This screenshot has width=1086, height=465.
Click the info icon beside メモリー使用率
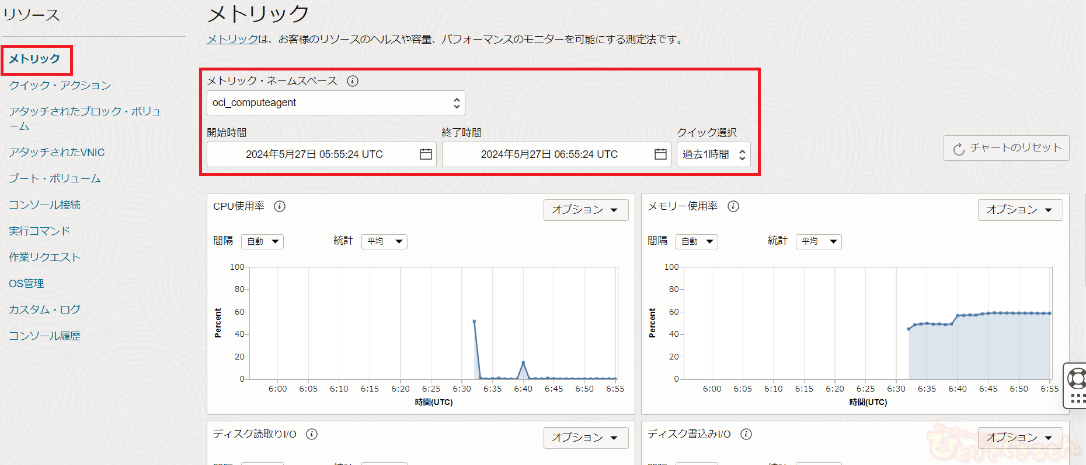[733, 206]
